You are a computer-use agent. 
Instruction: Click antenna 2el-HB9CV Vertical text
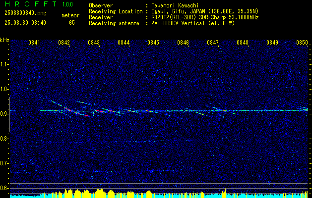coord(193,23)
